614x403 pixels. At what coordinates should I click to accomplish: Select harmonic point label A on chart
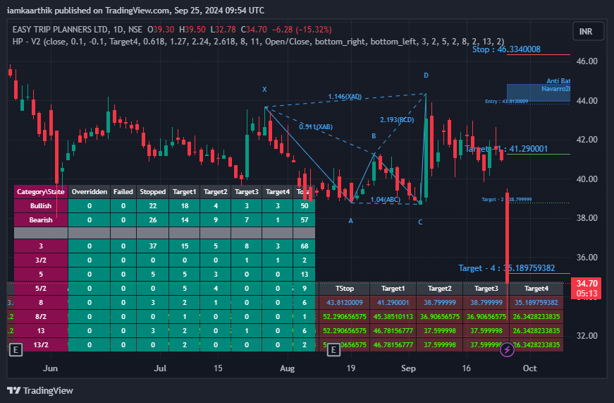350,221
